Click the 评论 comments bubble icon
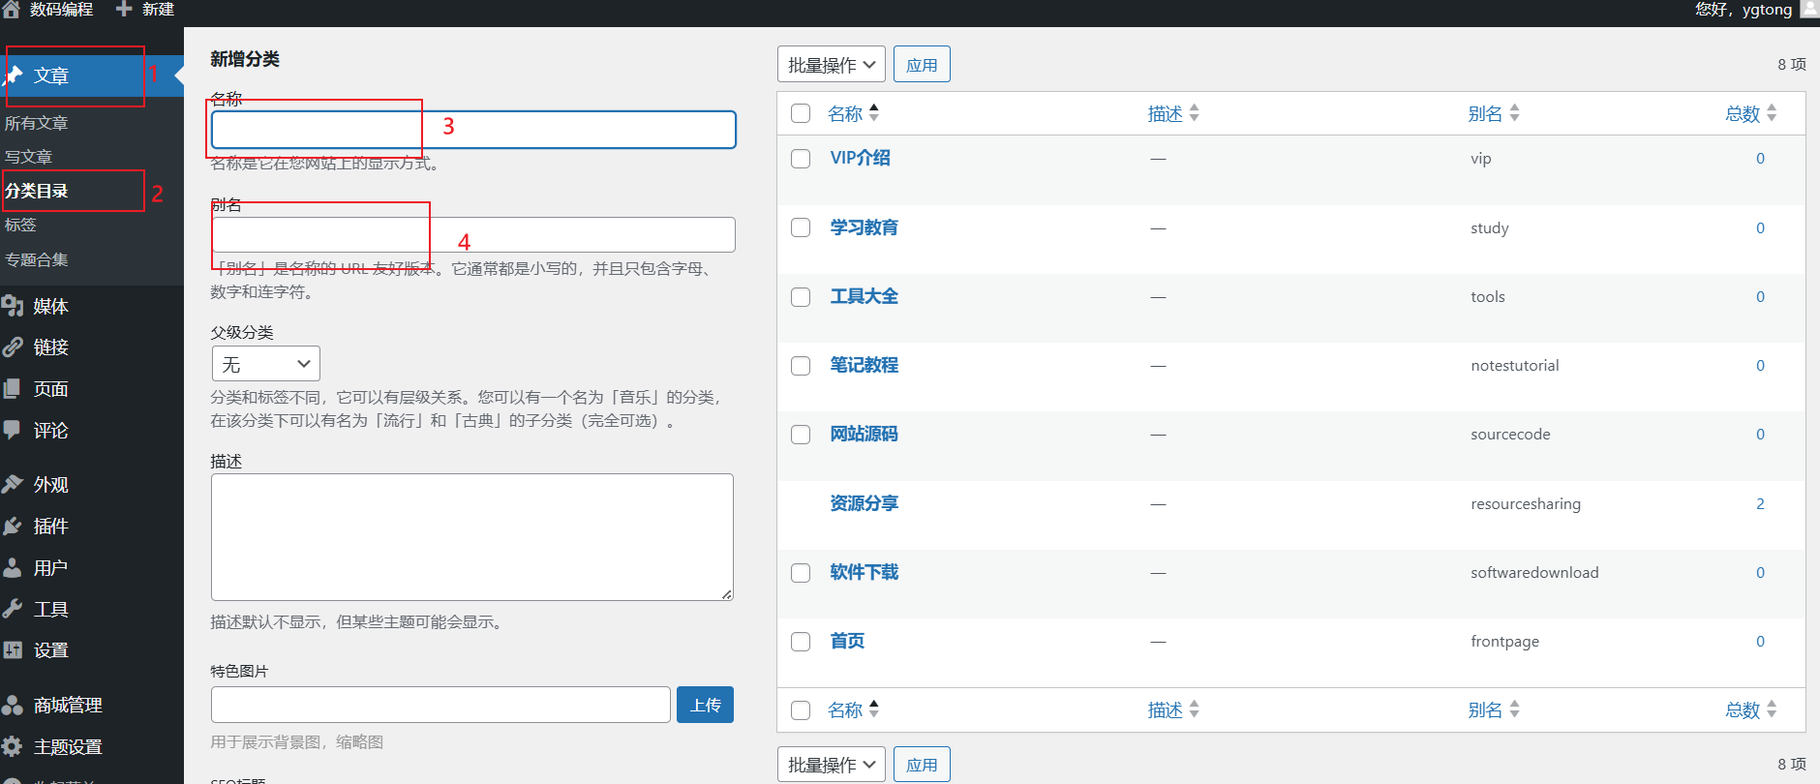Image resolution: width=1820 pixels, height=784 pixels. [13, 431]
